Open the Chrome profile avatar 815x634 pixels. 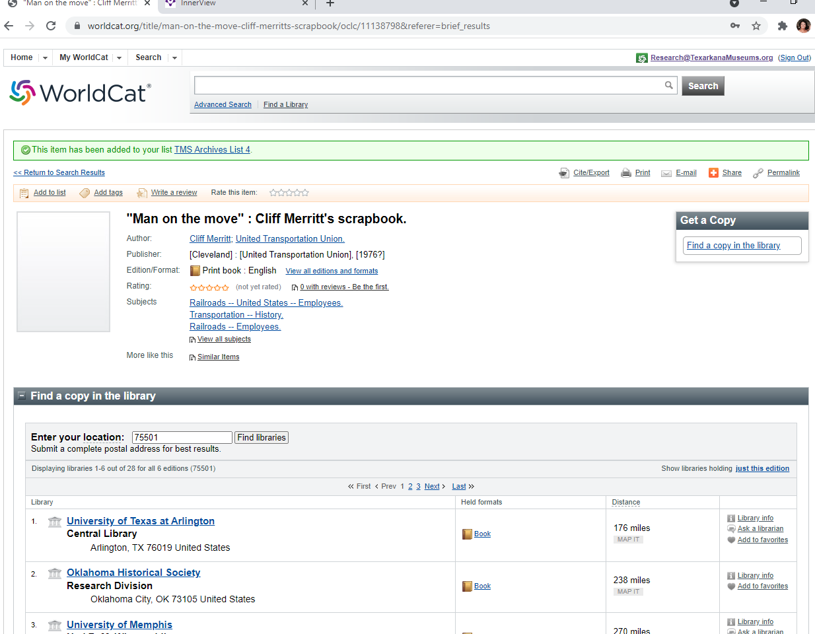pyautogui.click(x=804, y=26)
